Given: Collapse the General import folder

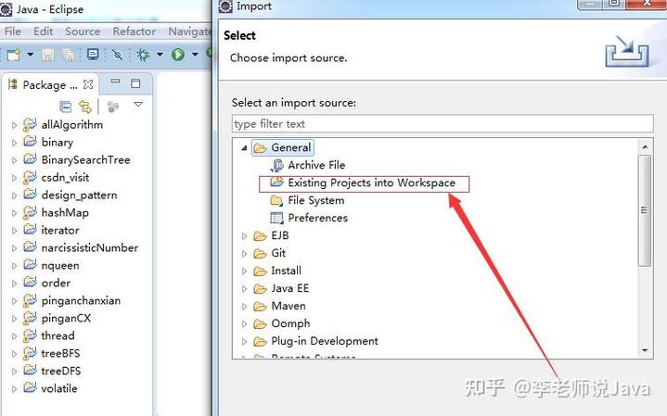Looking at the screenshot, I should (245, 148).
